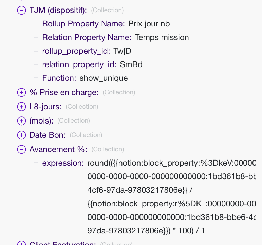
Task: Select the relation_property_id key
Action: pyautogui.click(x=79, y=64)
